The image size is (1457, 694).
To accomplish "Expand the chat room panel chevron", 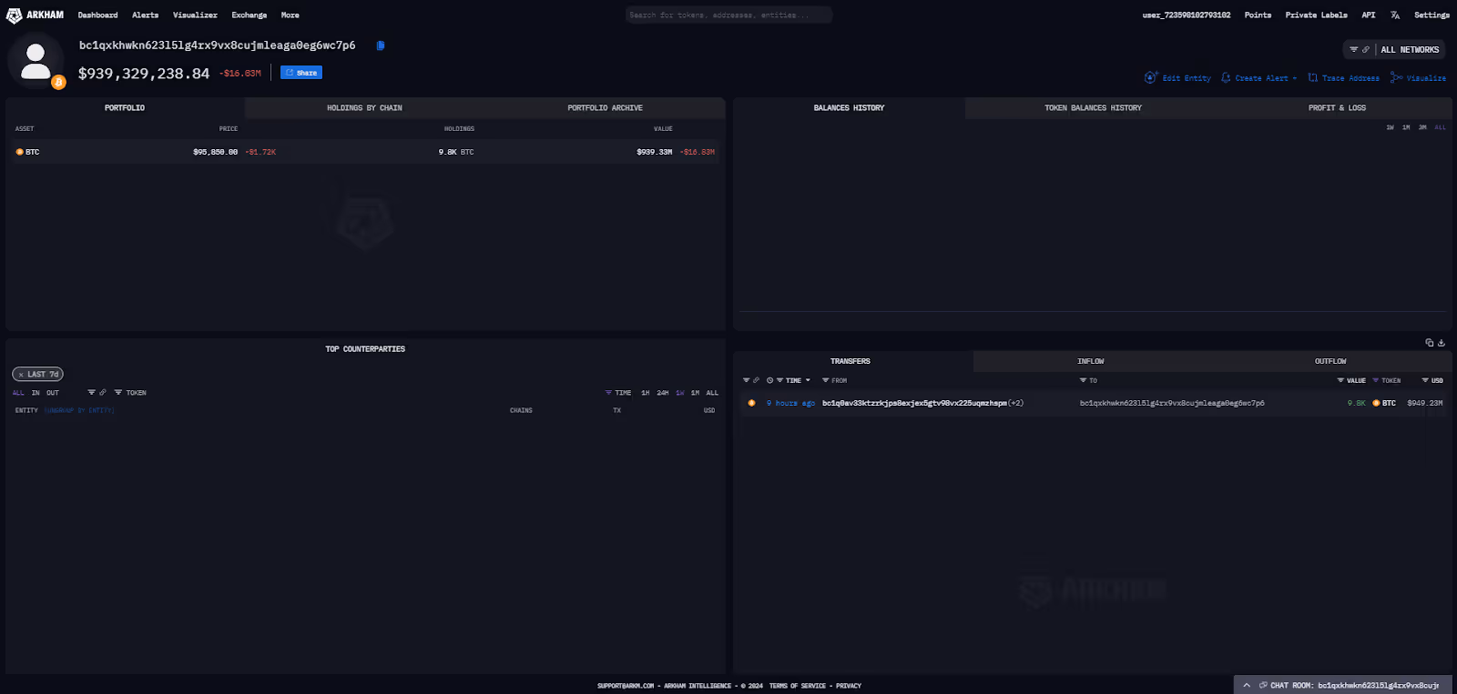I will (1247, 685).
